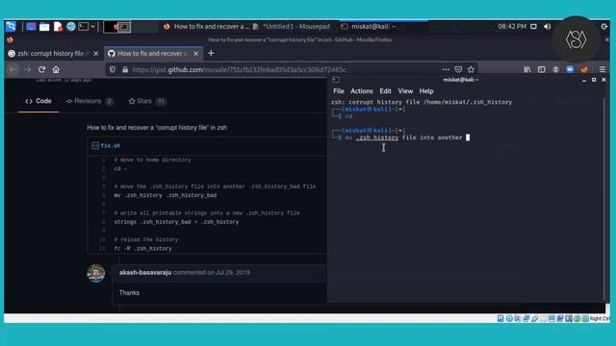Click the 08:42 PM panel clock
This screenshot has height=346, width=616.
pos(512,26)
